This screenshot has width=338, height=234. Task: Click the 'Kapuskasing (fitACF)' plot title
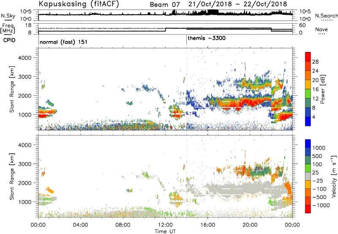(x=79, y=4)
